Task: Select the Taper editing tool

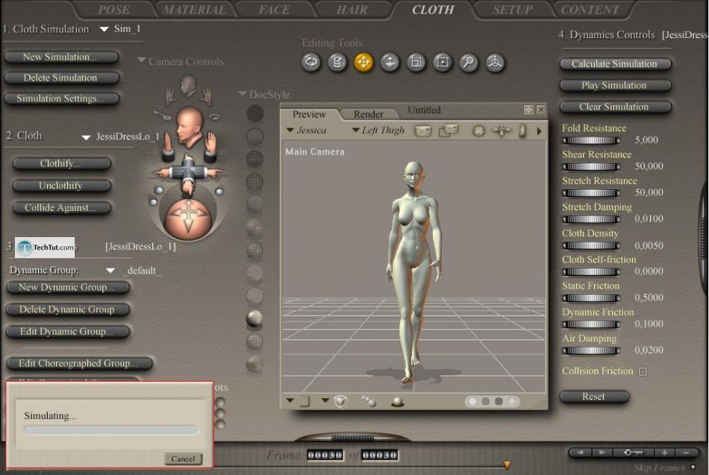Action: click(442, 62)
